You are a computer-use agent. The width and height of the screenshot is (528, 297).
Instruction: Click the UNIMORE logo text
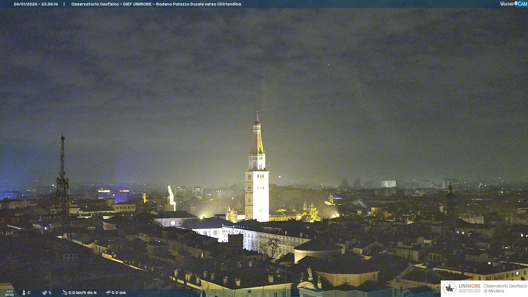(469, 286)
